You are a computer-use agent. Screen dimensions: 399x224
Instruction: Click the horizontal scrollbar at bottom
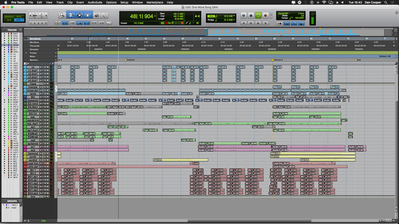pyautogui.click(x=249, y=221)
